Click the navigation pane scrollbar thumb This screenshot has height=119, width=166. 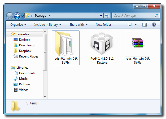[45, 52]
